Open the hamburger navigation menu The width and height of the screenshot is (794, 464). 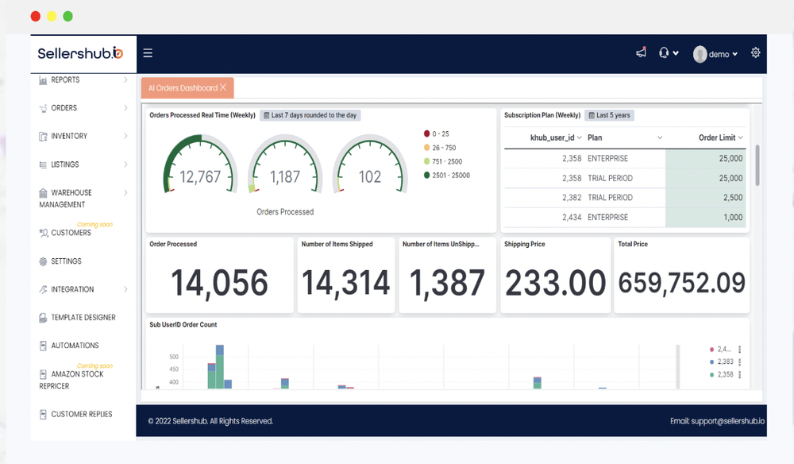(x=148, y=52)
